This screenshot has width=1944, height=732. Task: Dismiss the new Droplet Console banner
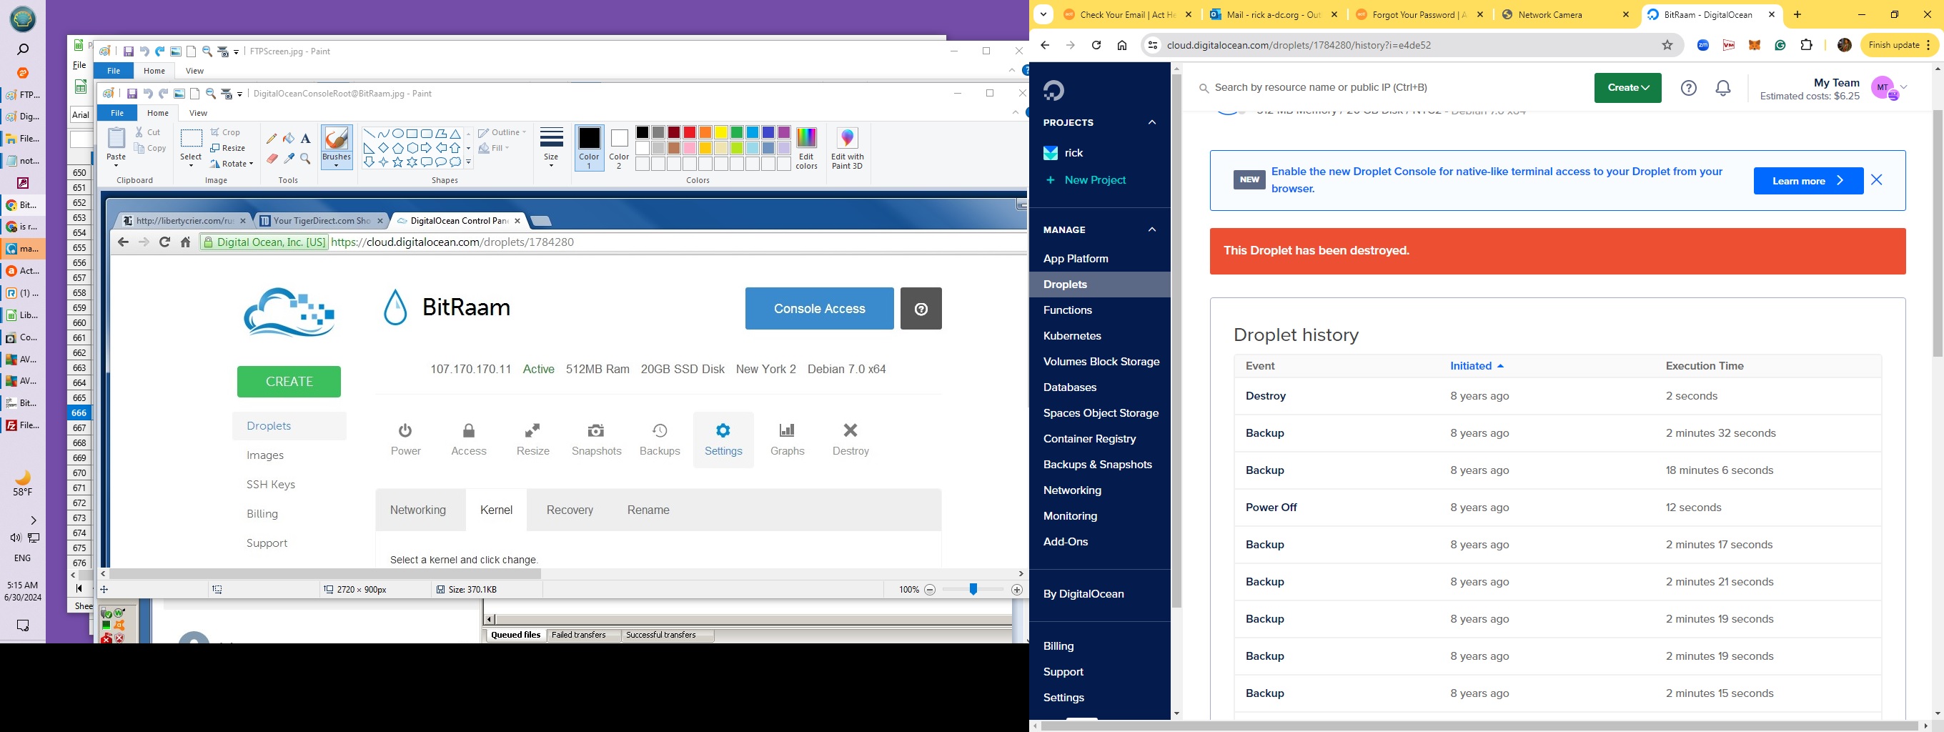(1877, 180)
